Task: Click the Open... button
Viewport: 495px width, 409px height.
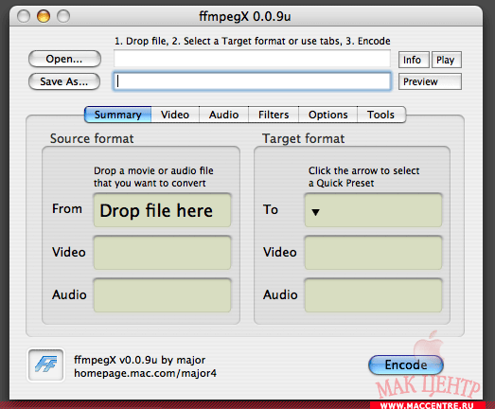Action: click(x=64, y=59)
